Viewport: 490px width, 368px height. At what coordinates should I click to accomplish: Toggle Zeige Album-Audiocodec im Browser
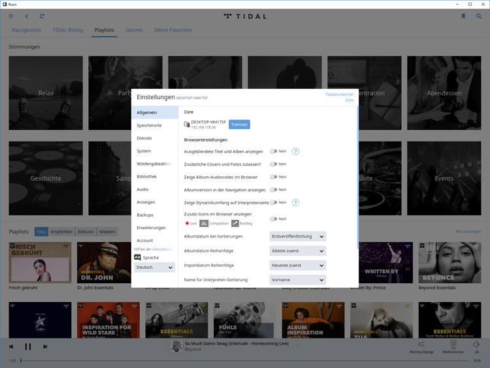[274, 177]
